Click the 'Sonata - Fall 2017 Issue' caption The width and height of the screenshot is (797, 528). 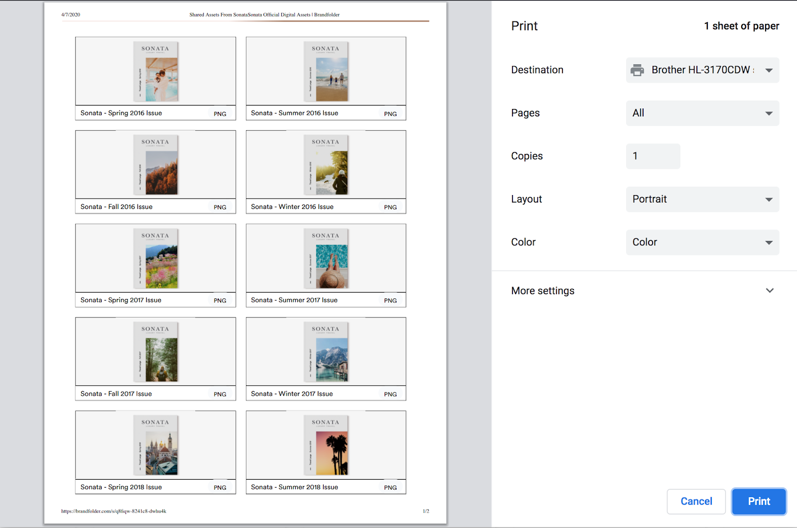116,394
